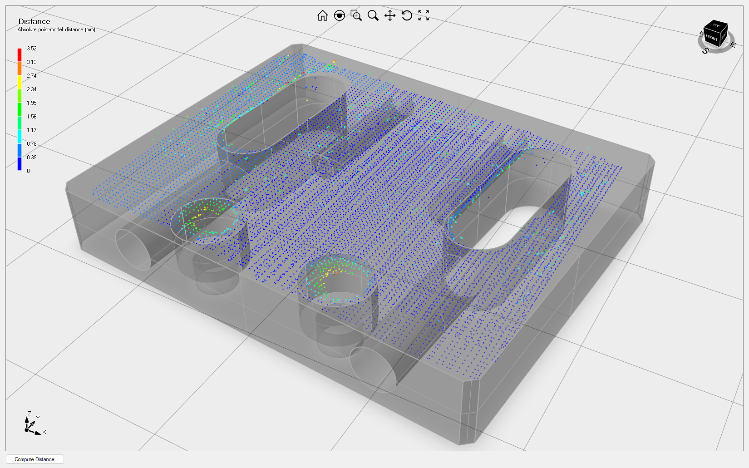Click the FRONT face of the view cube

click(712, 38)
